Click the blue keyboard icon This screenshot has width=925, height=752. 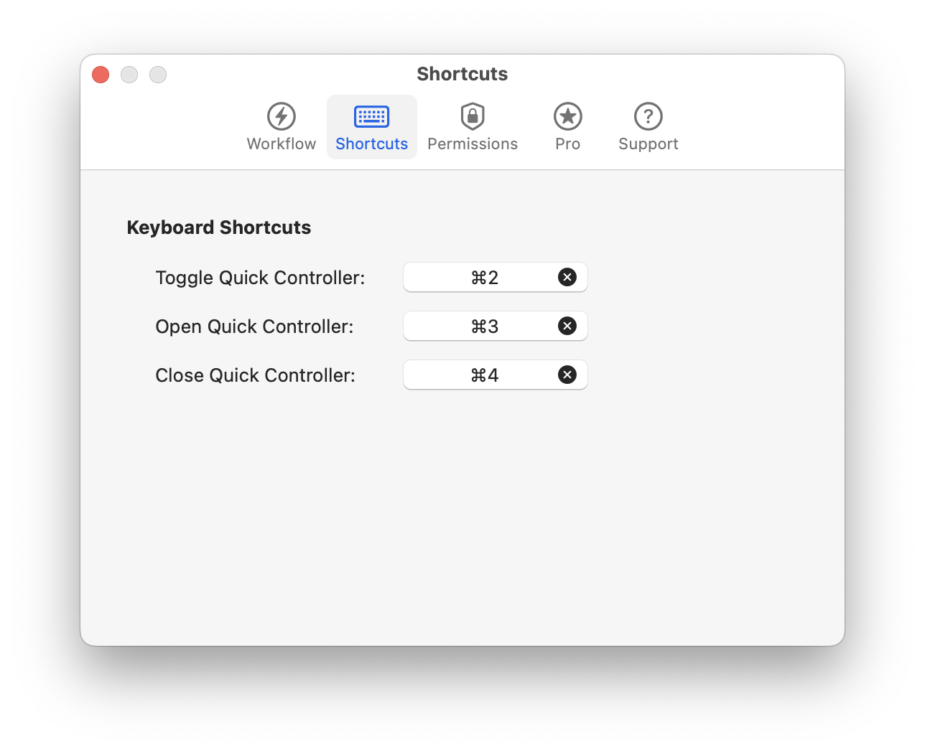(x=371, y=116)
